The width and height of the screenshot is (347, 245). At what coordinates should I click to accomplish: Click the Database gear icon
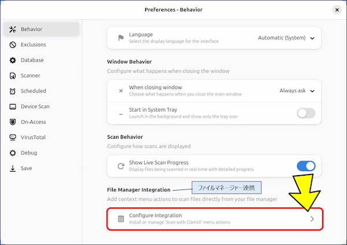point(13,60)
